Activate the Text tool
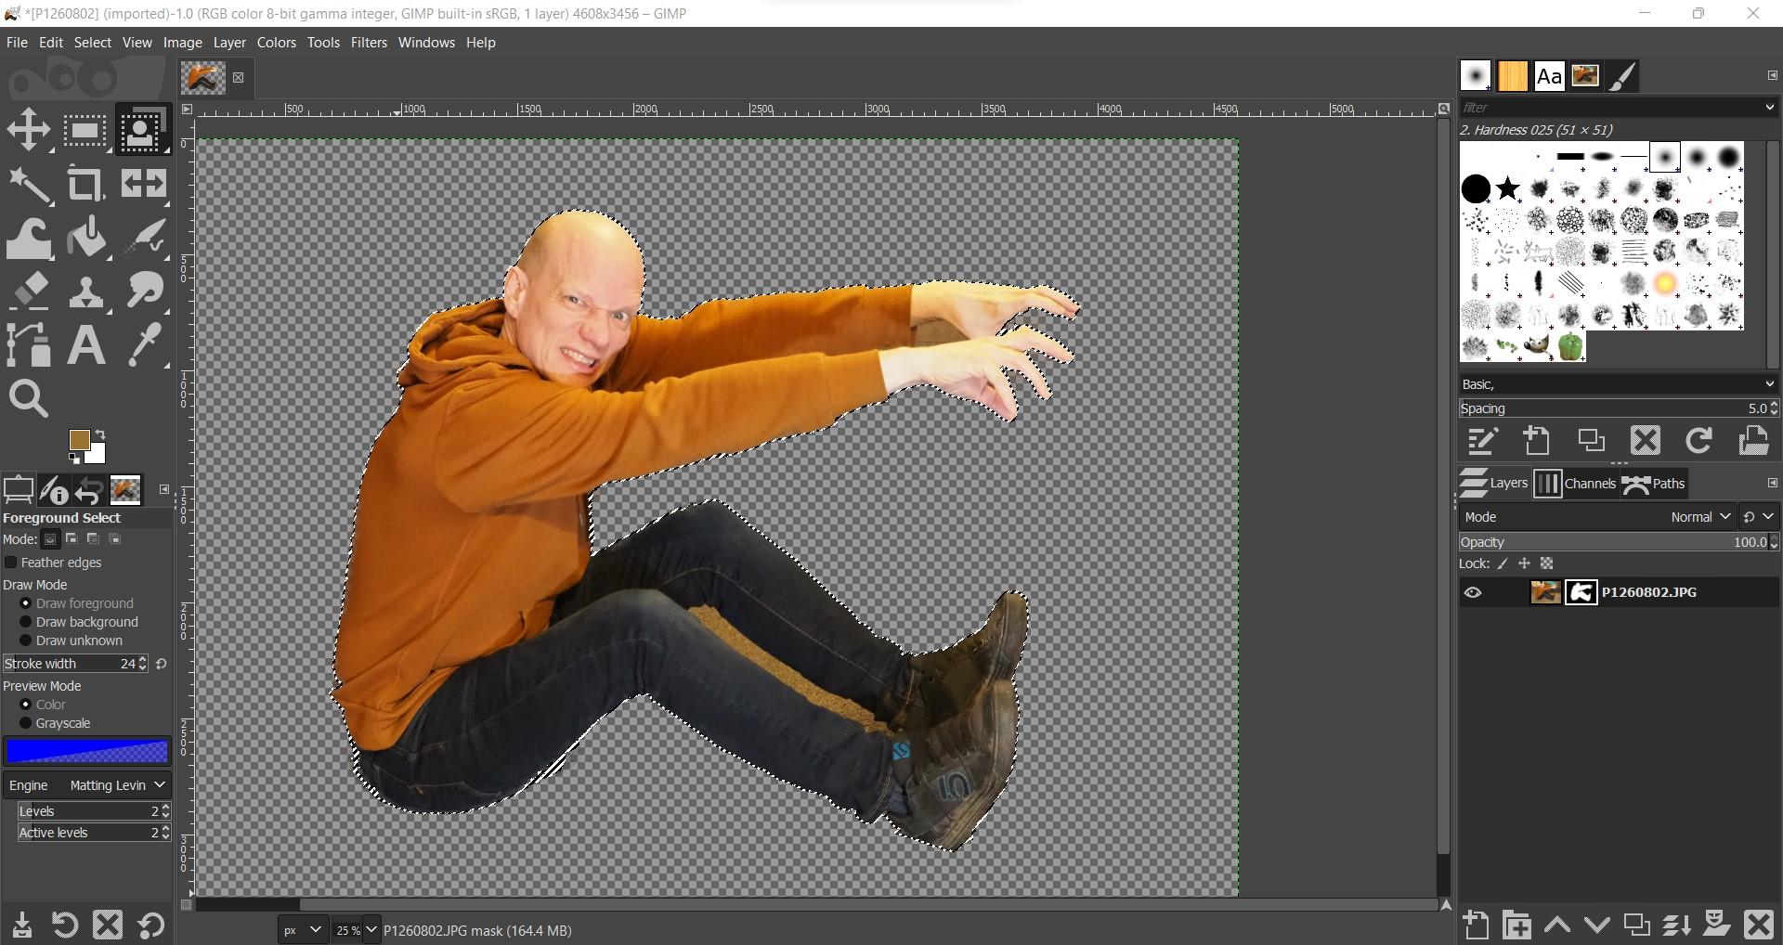 click(x=85, y=344)
